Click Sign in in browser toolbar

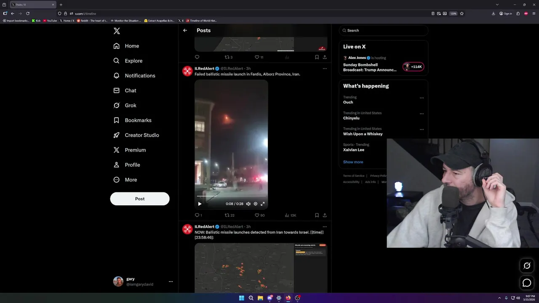tap(506, 13)
